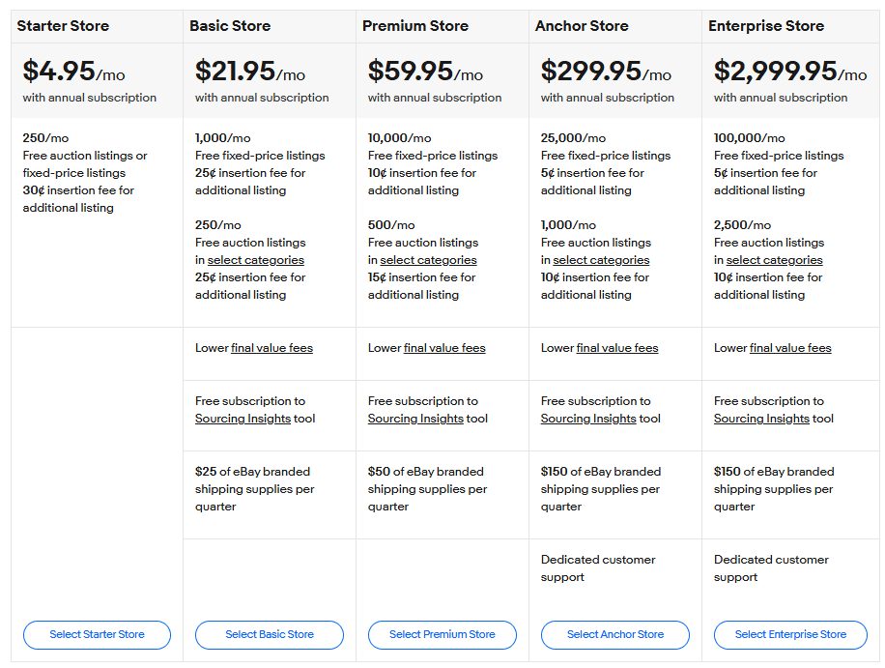Open select categories link in Basic Store

255,260
